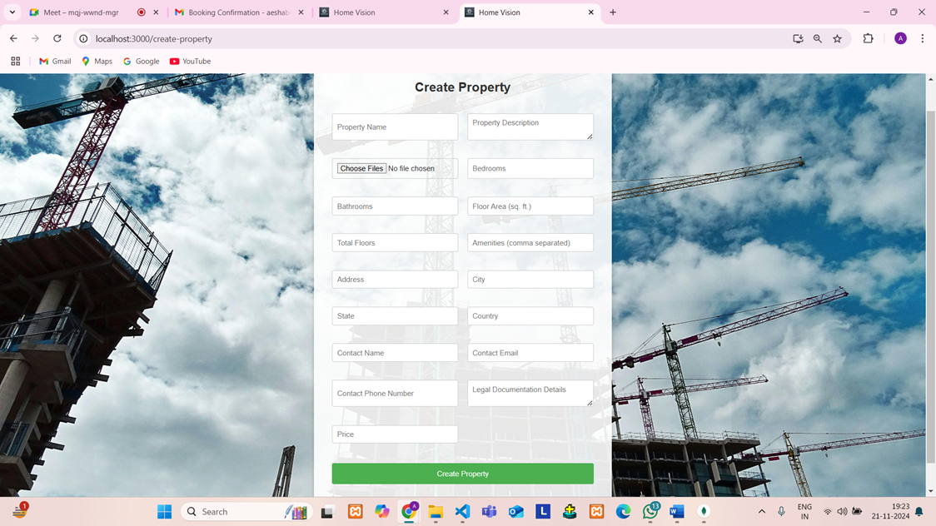Click the Choose Files button
Image resolution: width=936 pixels, height=526 pixels.
(361, 168)
